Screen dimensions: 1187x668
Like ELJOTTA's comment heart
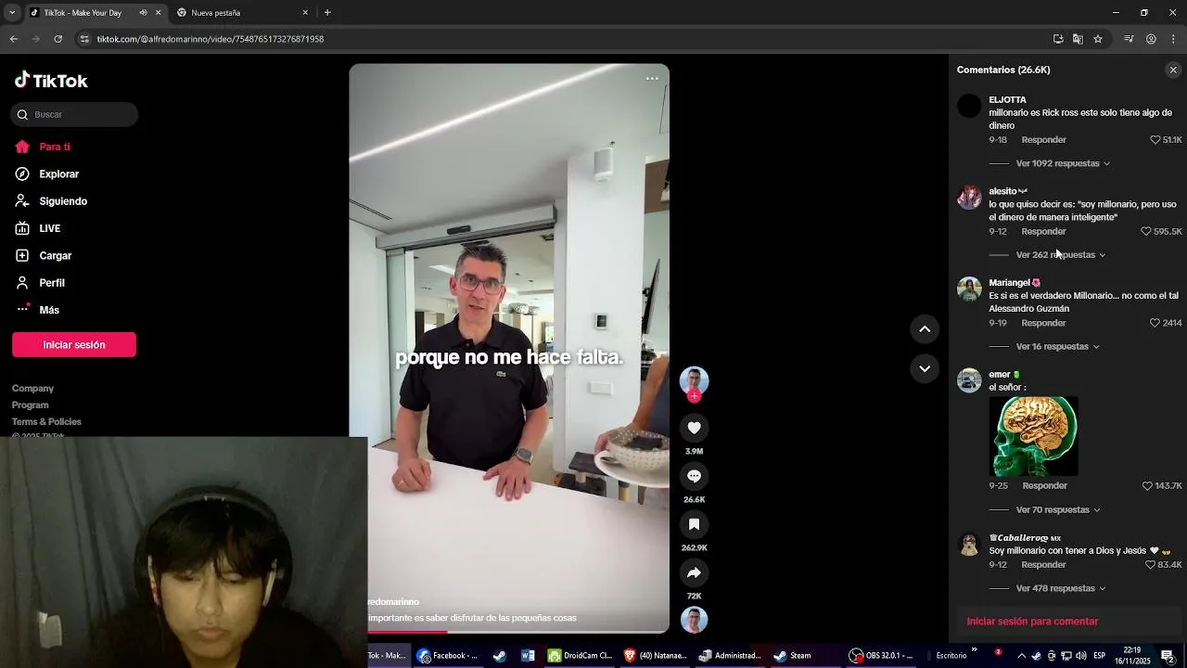(1155, 140)
